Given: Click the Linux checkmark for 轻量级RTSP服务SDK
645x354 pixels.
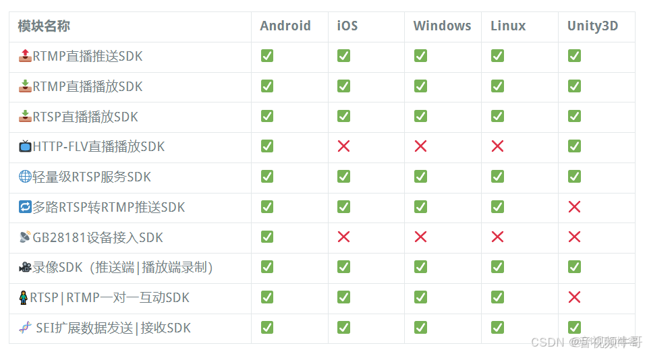Looking at the screenshot, I should pos(497,177).
